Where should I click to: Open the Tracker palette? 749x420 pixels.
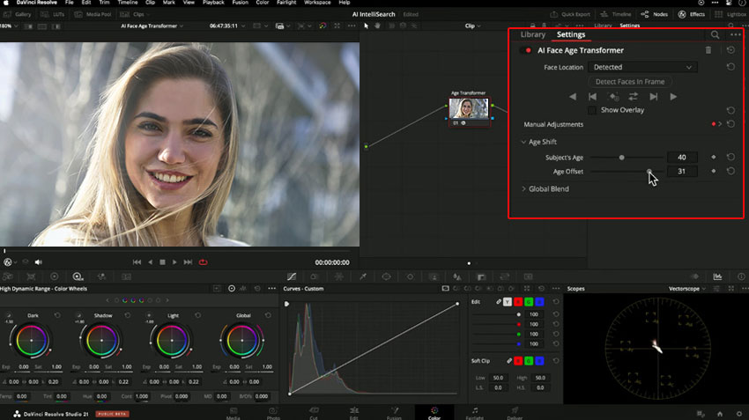tap(410, 276)
